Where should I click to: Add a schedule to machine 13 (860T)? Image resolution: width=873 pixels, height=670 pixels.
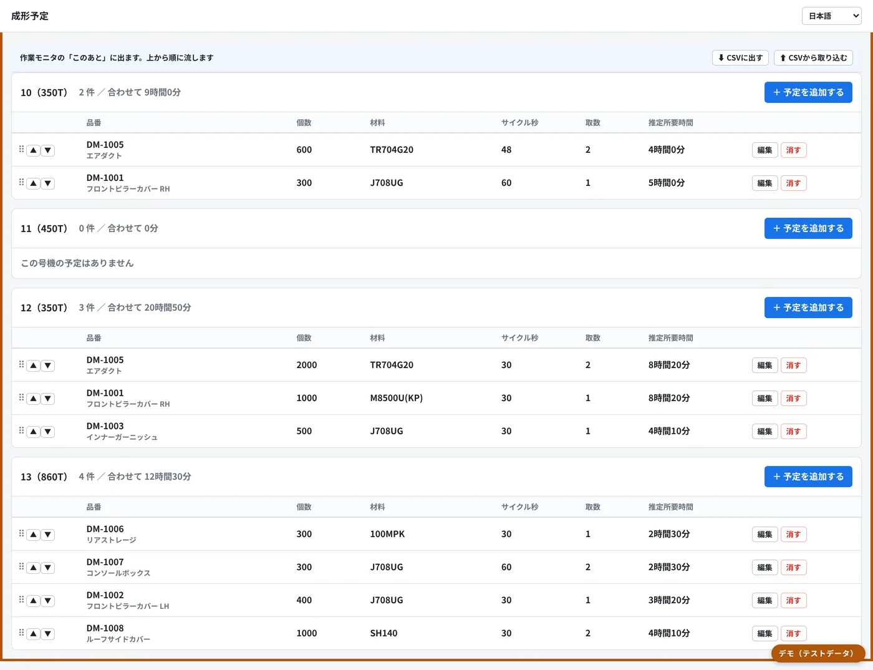click(808, 477)
